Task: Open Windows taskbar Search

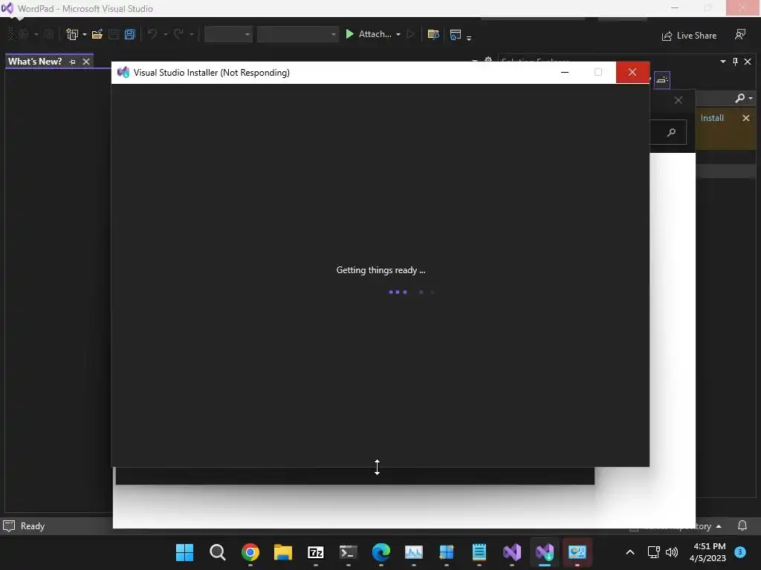Action: tap(218, 552)
